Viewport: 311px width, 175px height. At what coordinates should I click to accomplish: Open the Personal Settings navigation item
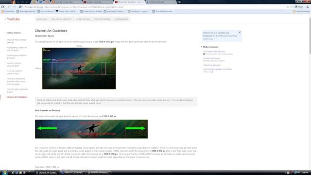[x=102, y=19]
